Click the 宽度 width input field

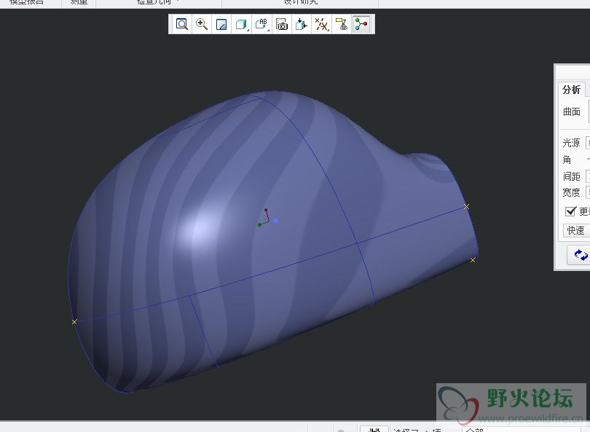tap(587, 192)
